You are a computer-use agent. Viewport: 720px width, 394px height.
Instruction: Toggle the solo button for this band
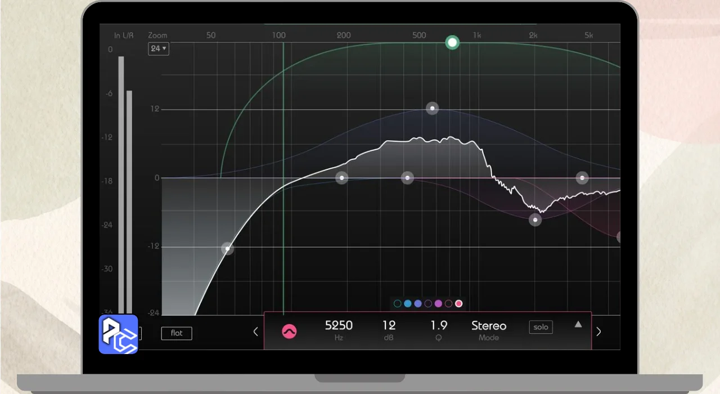(541, 327)
